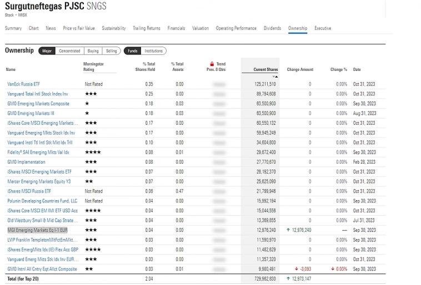This screenshot has width=421, height=285.
Task: Sort by Morningstar Rating column header
Action: click(x=93, y=67)
